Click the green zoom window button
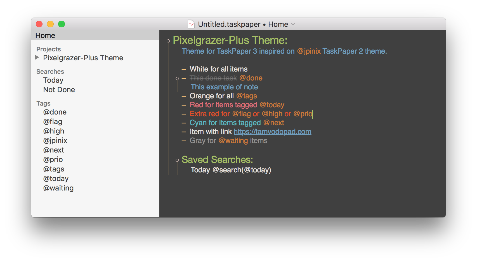Viewport: 477px width, 262px height. 62,24
